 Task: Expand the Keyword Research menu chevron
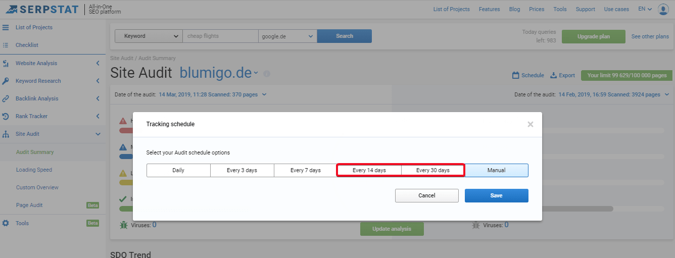(98, 81)
